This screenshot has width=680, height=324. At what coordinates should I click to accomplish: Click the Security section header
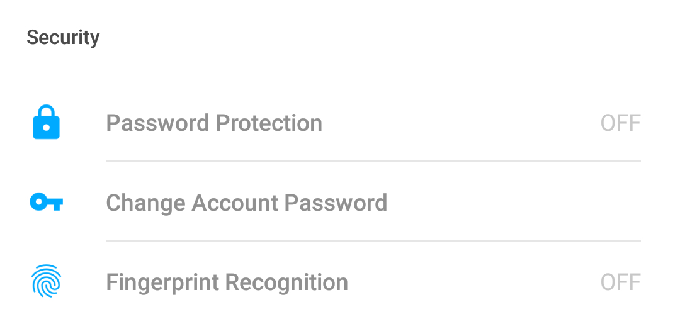tap(63, 38)
